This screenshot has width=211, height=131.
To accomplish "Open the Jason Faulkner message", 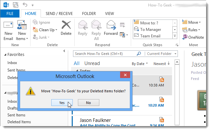I will [122, 121].
